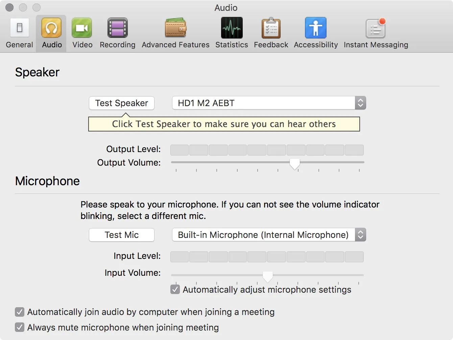Click the Output Level meter bar
The height and width of the screenshot is (340, 453).
coord(267,150)
